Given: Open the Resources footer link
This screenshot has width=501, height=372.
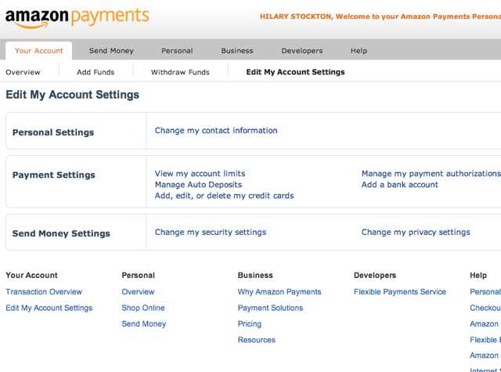Looking at the screenshot, I should 256,340.
